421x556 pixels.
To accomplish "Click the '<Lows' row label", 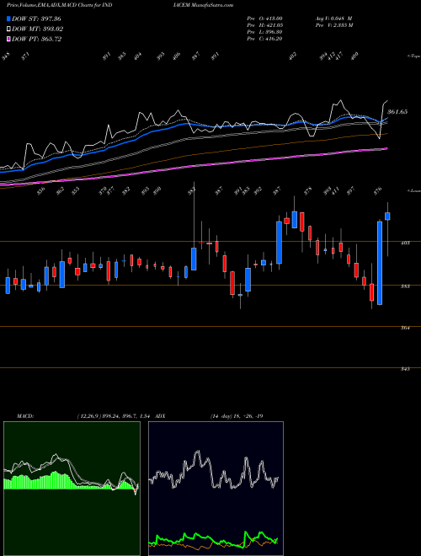I will (x=413, y=190).
